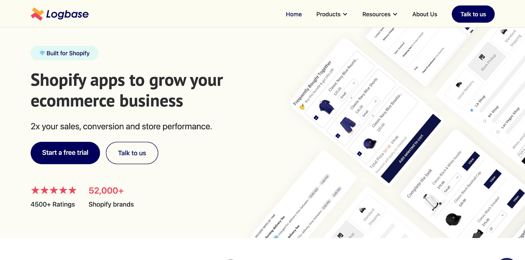Toggle checkbox beside navy blue shorts
Viewport: 525px width, 260px height.
pos(338,136)
